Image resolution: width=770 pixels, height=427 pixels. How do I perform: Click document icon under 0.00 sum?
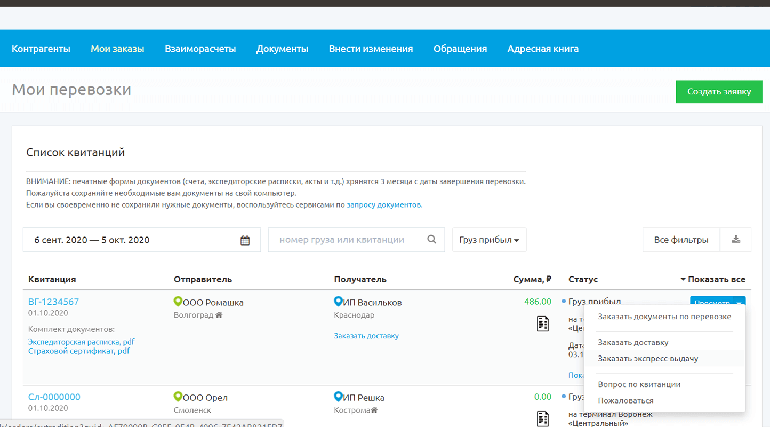(542, 417)
